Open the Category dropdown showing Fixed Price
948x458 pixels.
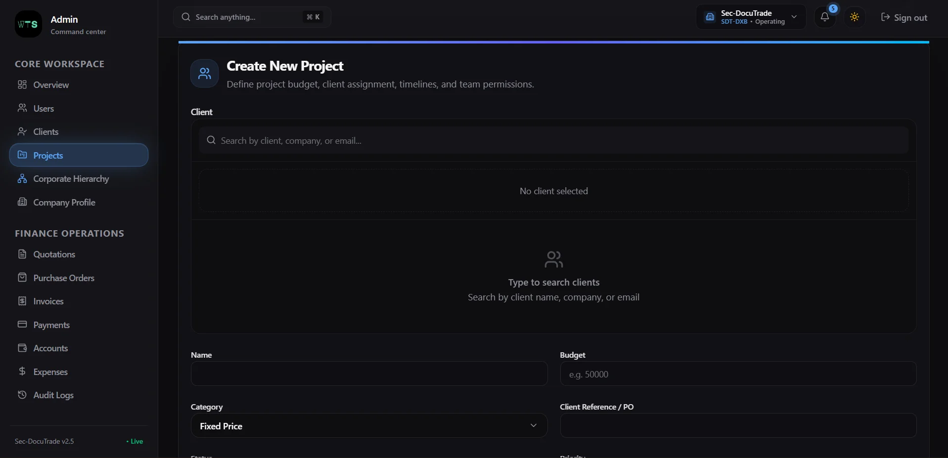(x=369, y=426)
